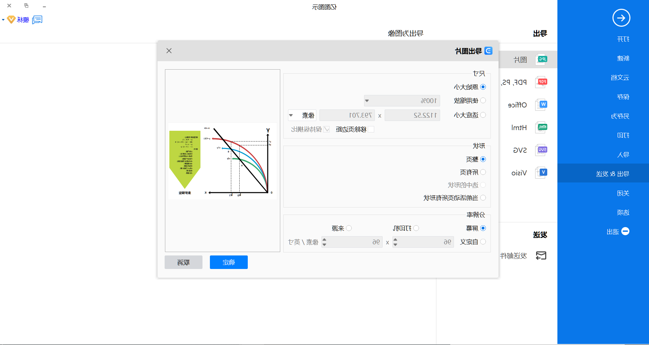Choose 新建 in the sidebar menu

click(623, 58)
